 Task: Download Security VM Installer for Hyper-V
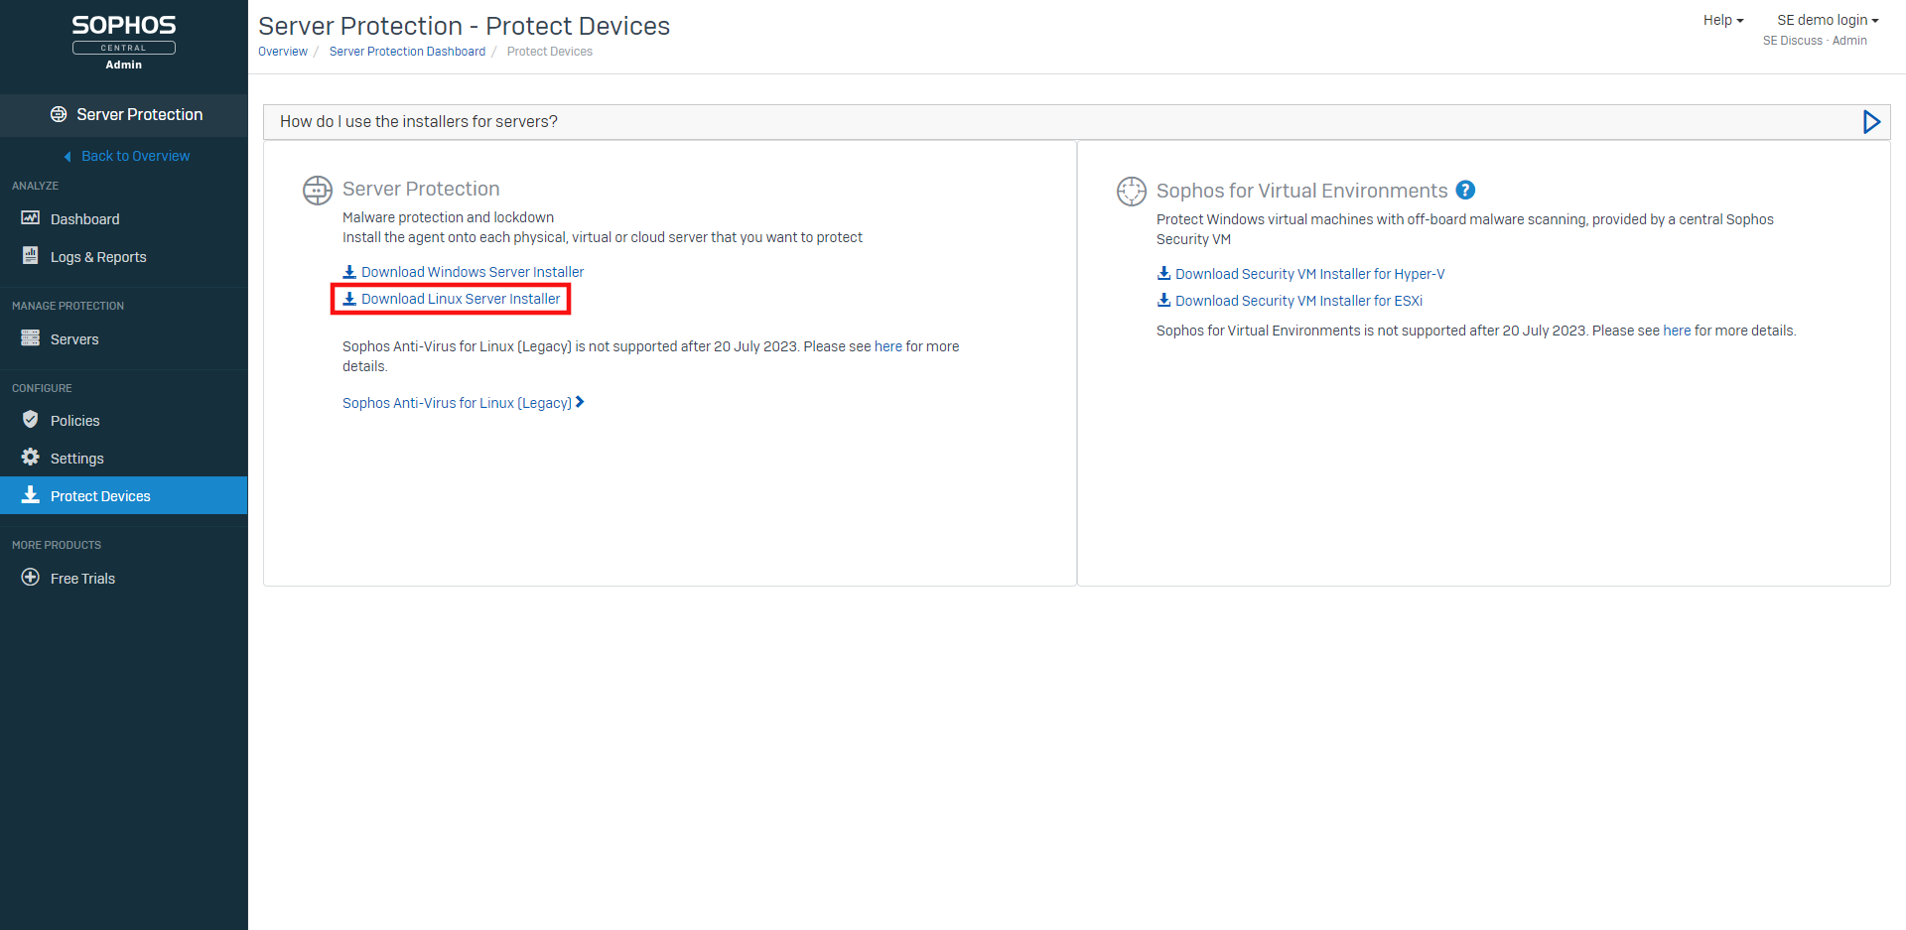(1308, 274)
